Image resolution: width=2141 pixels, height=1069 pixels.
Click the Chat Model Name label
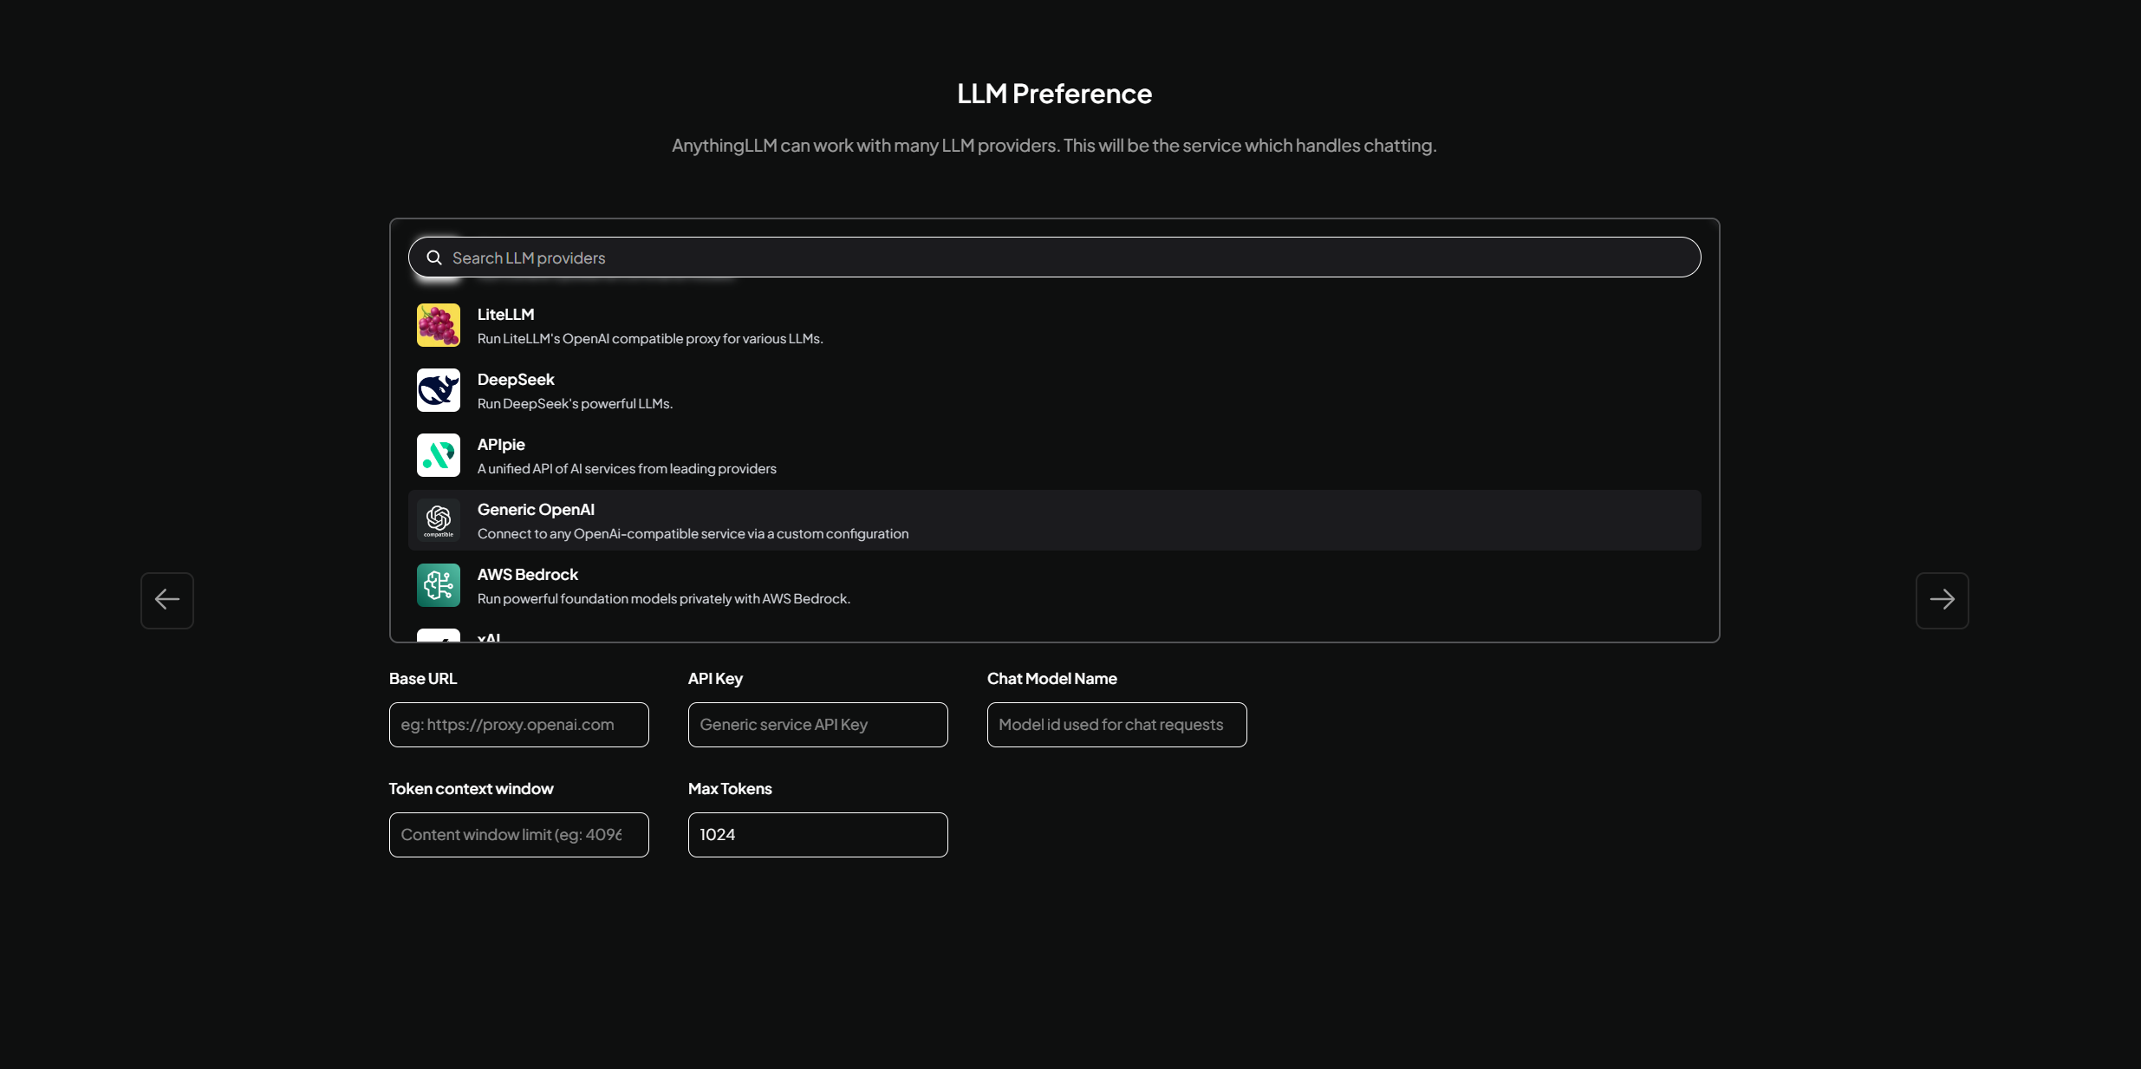coord(1052,679)
